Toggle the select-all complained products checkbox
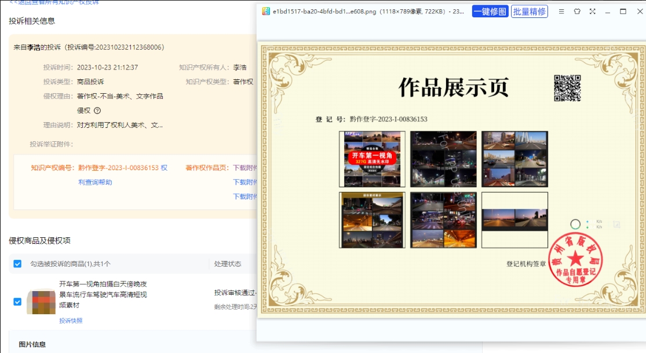The image size is (646, 353). coord(17,264)
